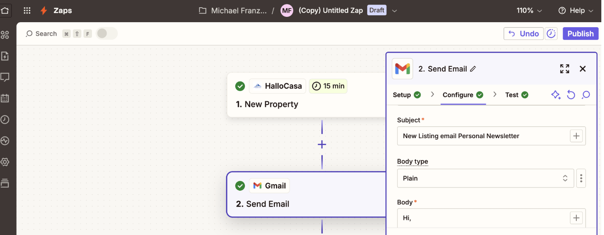
Task: Open the Zap history clock icon
Action: coord(5,119)
